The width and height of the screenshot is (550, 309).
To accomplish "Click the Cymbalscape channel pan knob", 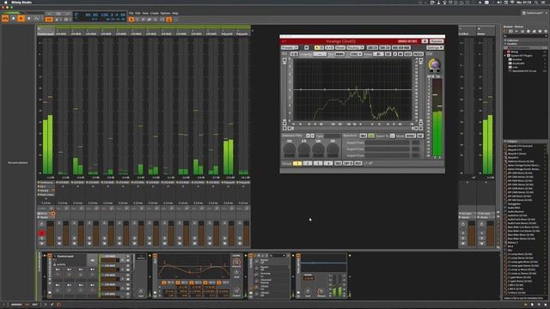I will 41,224.
